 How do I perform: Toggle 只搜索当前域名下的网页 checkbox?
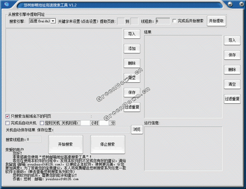(7, 116)
